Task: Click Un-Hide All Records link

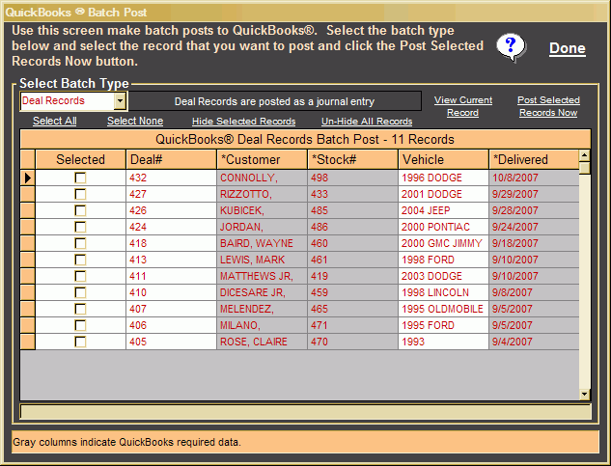Action: 367,122
